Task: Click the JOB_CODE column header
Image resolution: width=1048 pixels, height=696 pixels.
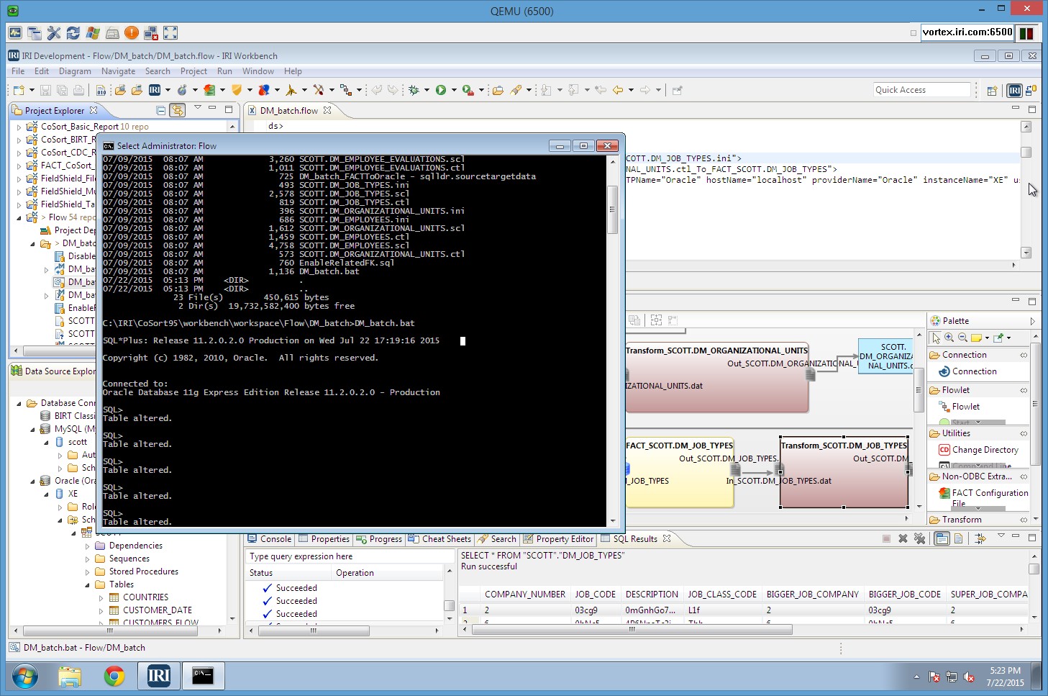Action: tap(595, 595)
